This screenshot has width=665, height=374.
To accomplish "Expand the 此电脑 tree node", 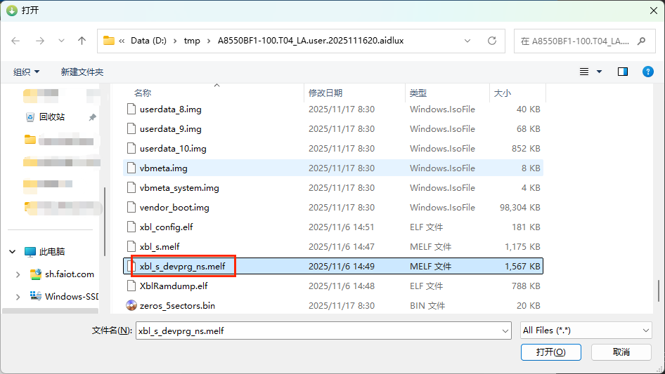I will (x=13, y=251).
